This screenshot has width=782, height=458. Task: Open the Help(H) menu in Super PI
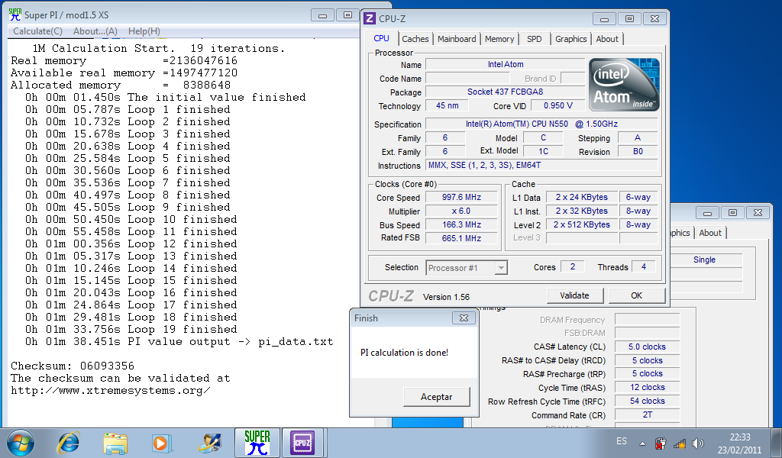pyautogui.click(x=144, y=31)
